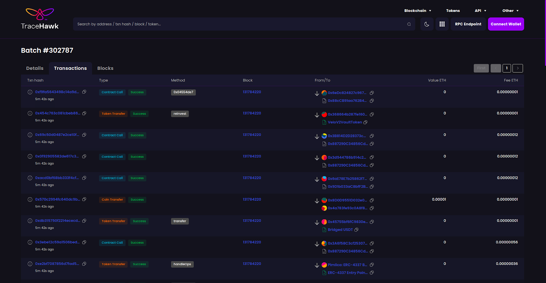Click the Connect Wallet button
The height and width of the screenshot is (283, 546).
[506, 24]
